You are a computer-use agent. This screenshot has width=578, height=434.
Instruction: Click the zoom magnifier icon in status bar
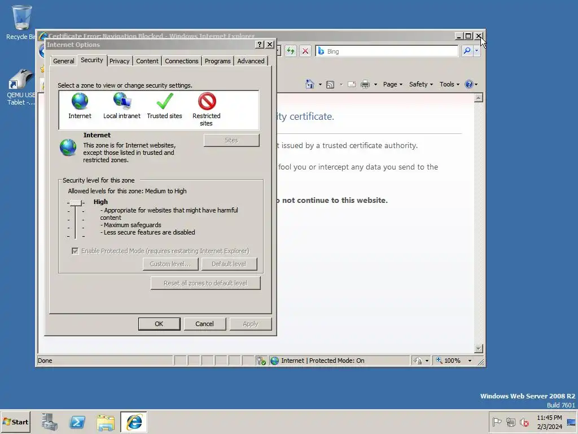pos(439,360)
